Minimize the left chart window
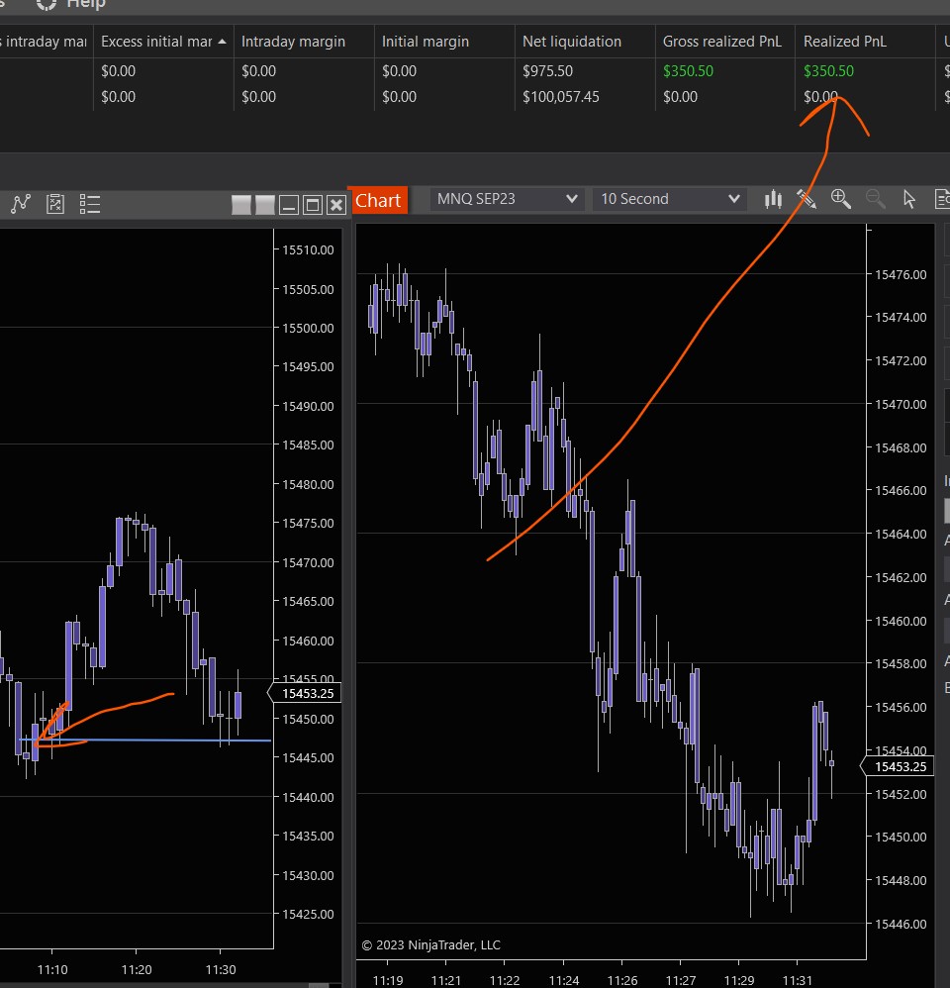 (289, 205)
